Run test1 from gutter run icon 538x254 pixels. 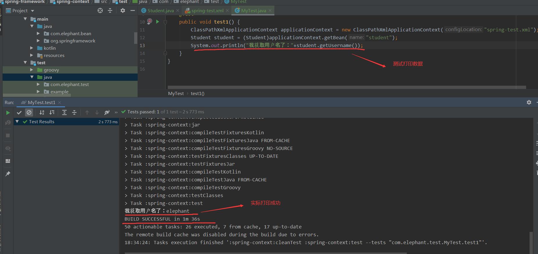pyautogui.click(x=158, y=22)
